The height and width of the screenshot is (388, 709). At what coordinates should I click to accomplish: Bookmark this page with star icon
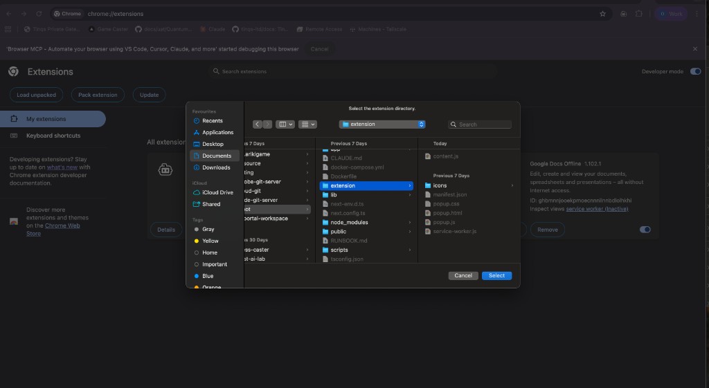(602, 14)
